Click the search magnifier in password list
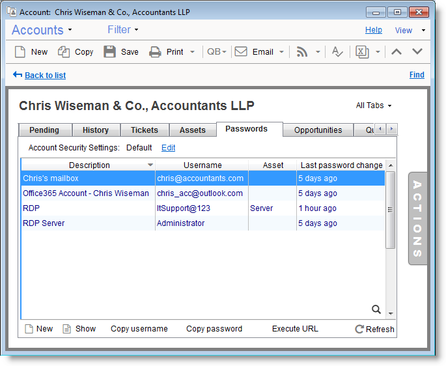 (x=376, y=309)
